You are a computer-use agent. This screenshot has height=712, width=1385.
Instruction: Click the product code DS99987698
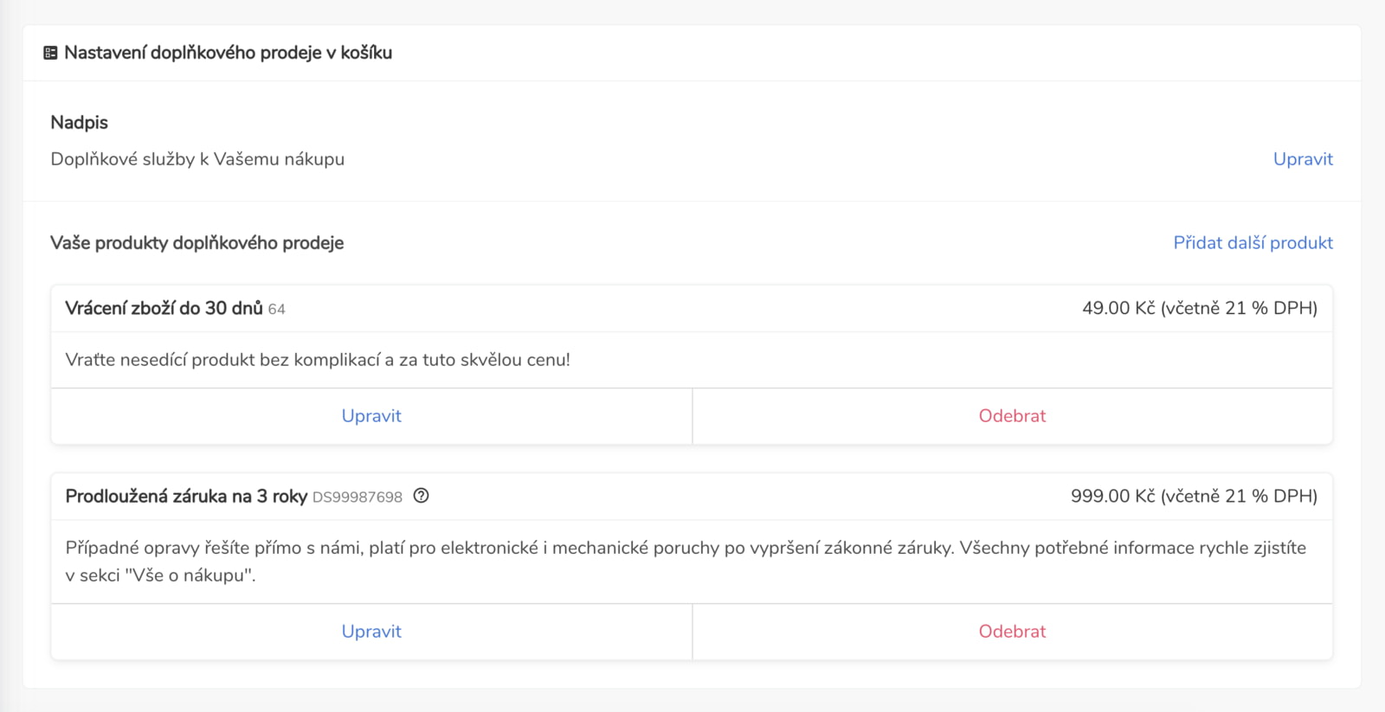coord(358,497)
